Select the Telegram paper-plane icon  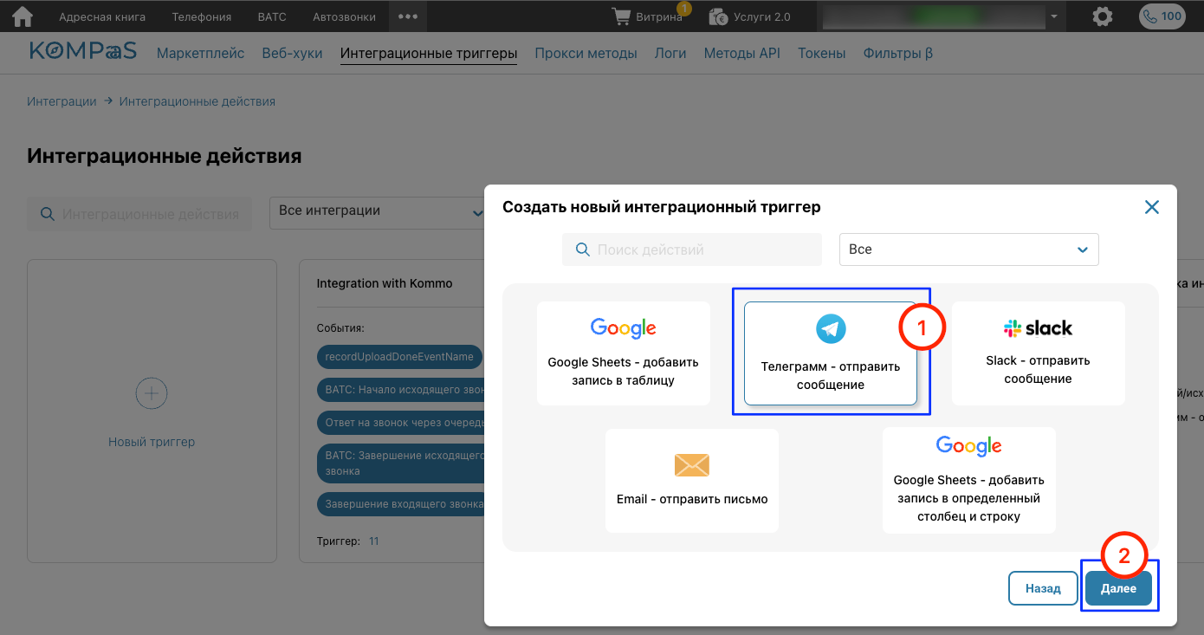pyautogui.click(x=831, y=328)
